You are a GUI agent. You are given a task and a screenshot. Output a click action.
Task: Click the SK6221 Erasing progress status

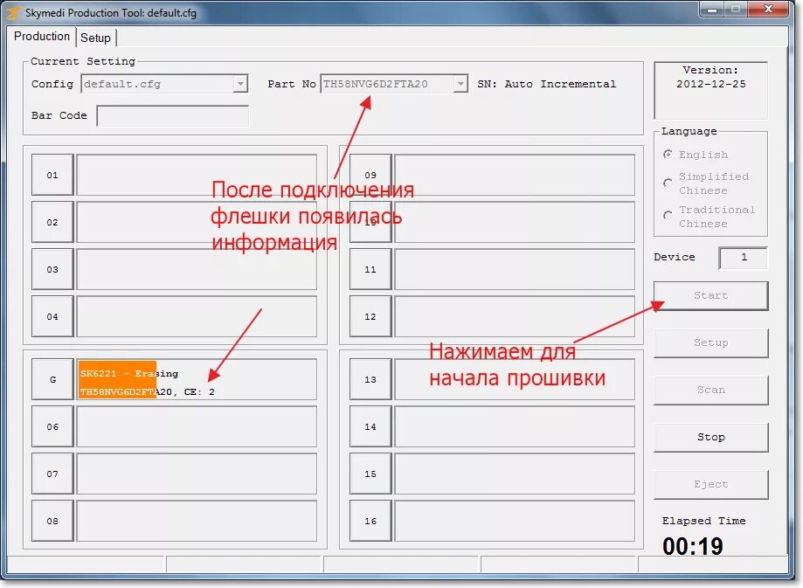197,379
